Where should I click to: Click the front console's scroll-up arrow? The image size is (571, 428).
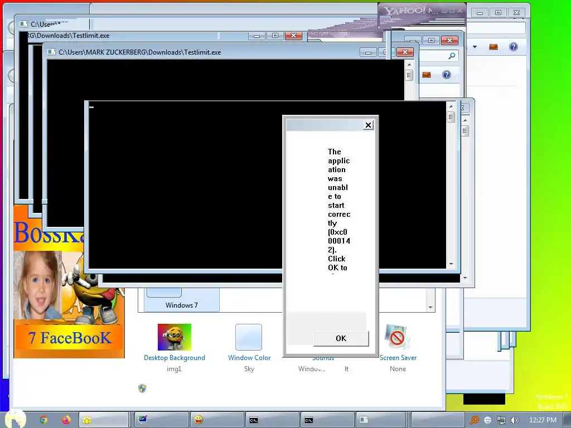451,106
